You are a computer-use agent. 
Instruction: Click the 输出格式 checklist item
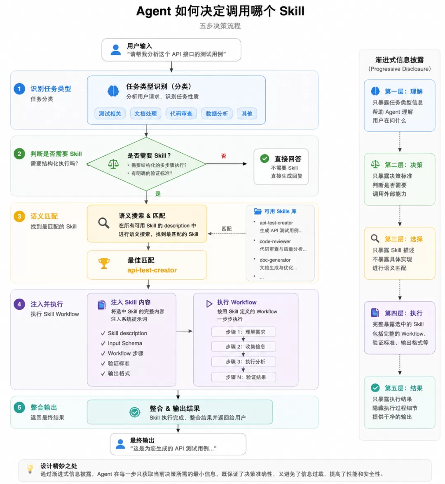(115, 373)
